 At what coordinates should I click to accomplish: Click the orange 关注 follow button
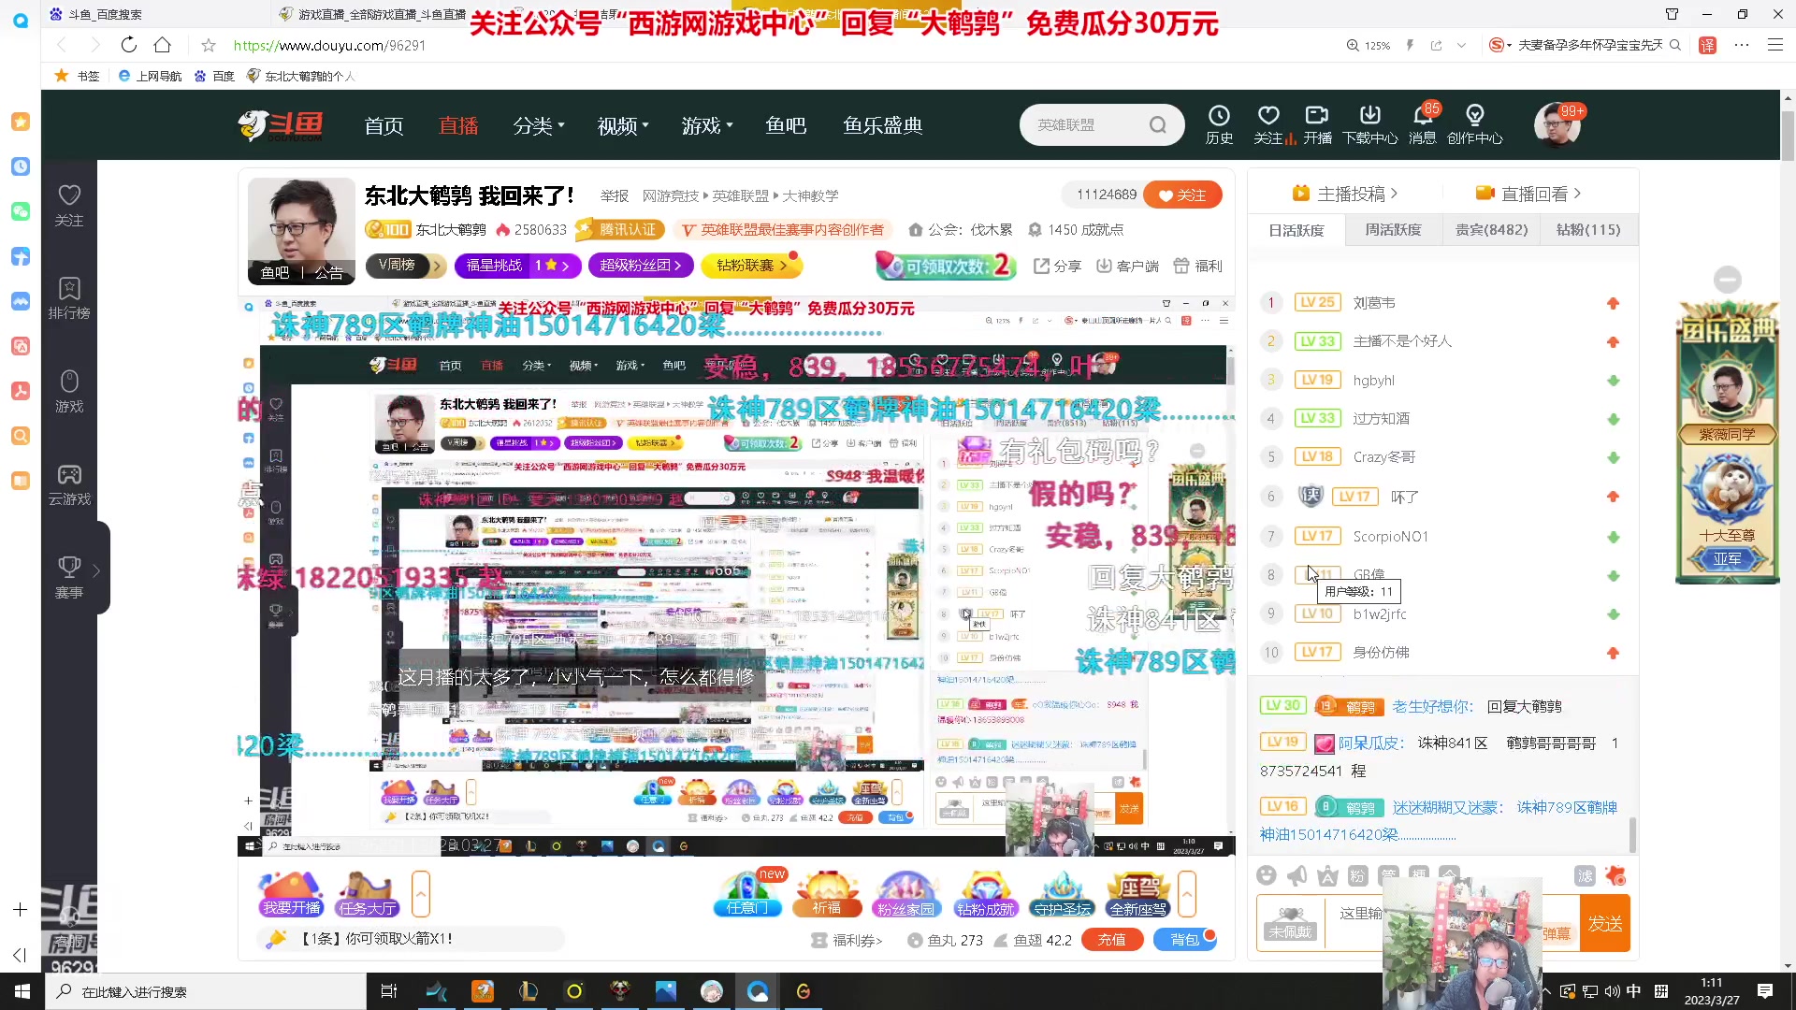click(1182, 195)
